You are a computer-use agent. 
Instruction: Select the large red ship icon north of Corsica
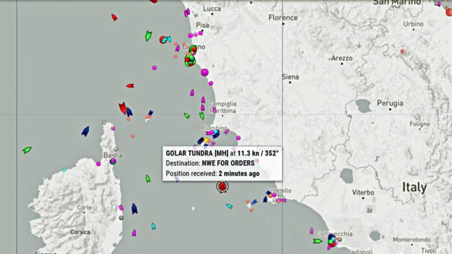pyautogui.click(x=123, y=108)
